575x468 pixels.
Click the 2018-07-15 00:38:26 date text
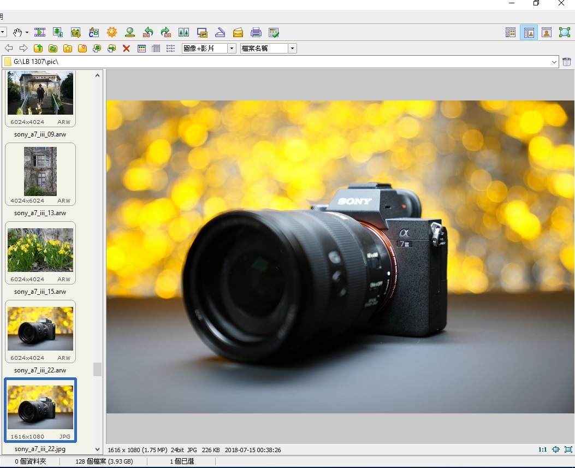[x=253, y=450]
